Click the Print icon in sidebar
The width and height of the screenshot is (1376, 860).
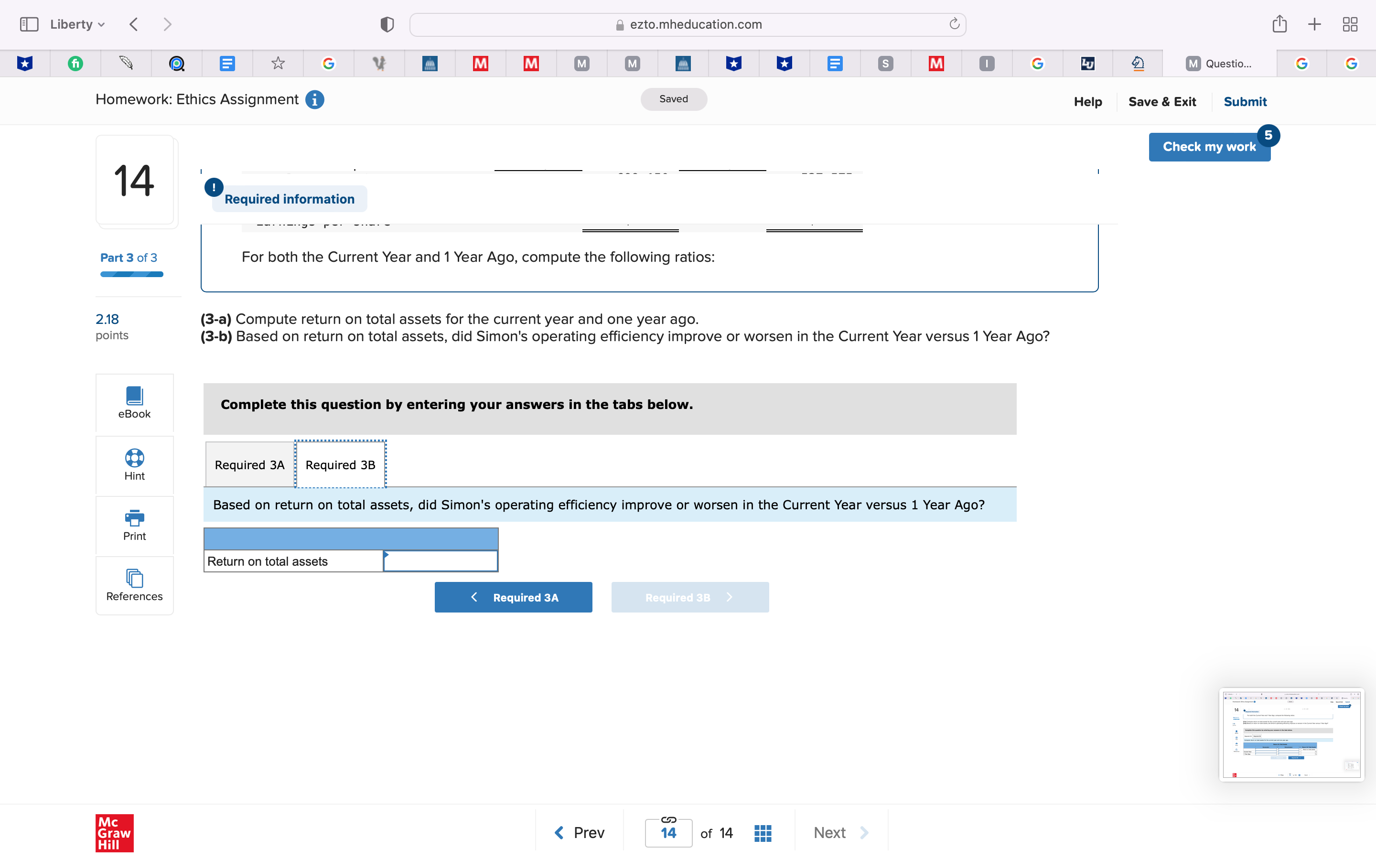pos(134,517)
